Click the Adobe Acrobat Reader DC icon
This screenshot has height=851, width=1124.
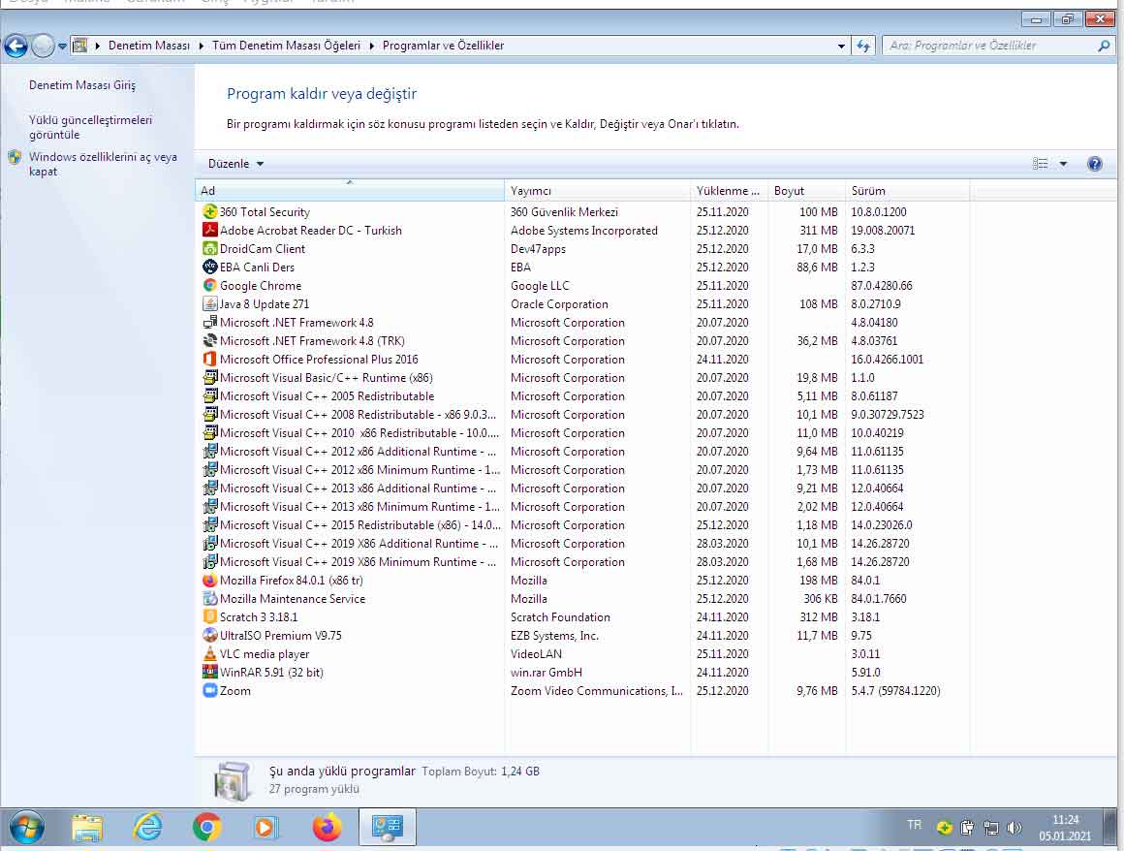[x=210, y=230]
